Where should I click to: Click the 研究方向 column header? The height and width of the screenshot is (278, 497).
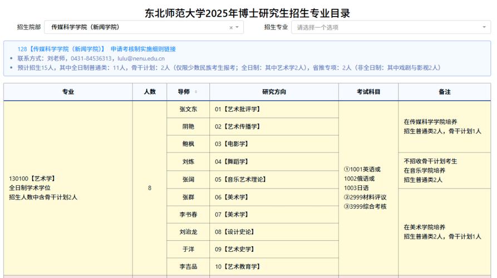coord(274,92)
